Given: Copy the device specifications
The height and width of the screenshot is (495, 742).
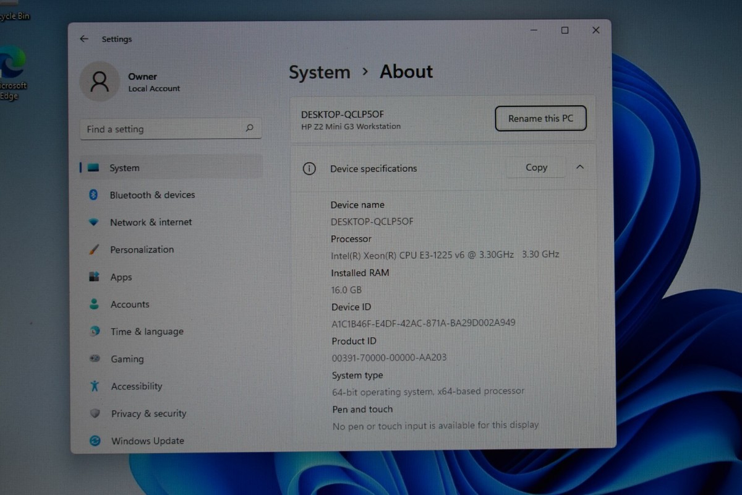Looking at the screenshot, I should click(536, 167).
